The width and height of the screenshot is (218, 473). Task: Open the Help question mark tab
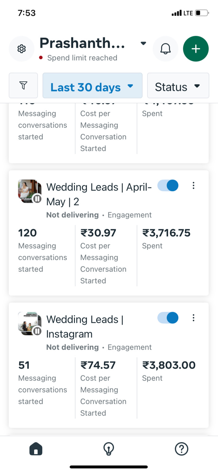tap(181, 449)
